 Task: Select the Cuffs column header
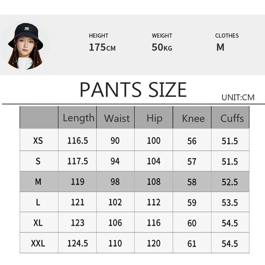(x=232, y=118)
